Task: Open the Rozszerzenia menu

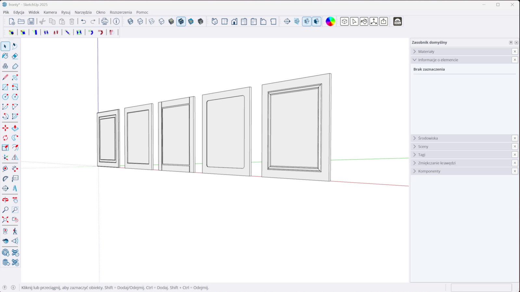Action: tap(121, 12)
